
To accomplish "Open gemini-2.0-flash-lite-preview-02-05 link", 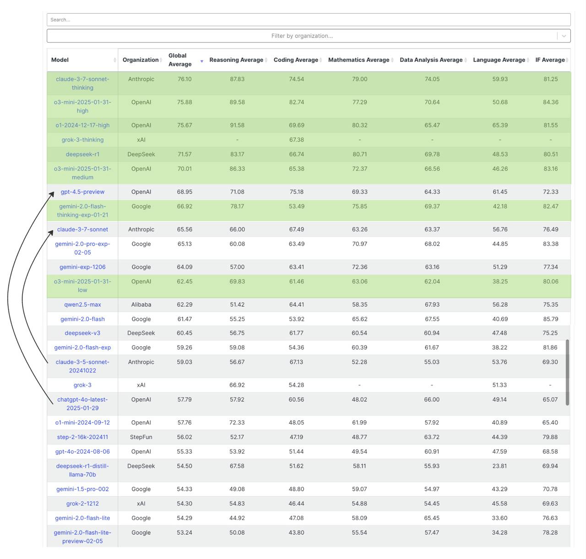I will [x=82, y=537].
